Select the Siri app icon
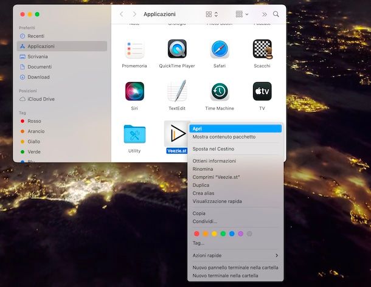The image size is (371, 287). (x=134, y=91)
